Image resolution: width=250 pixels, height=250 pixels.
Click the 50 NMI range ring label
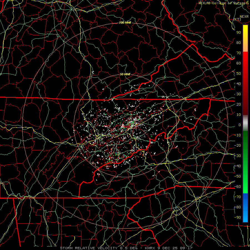click(x=125, y=74)
